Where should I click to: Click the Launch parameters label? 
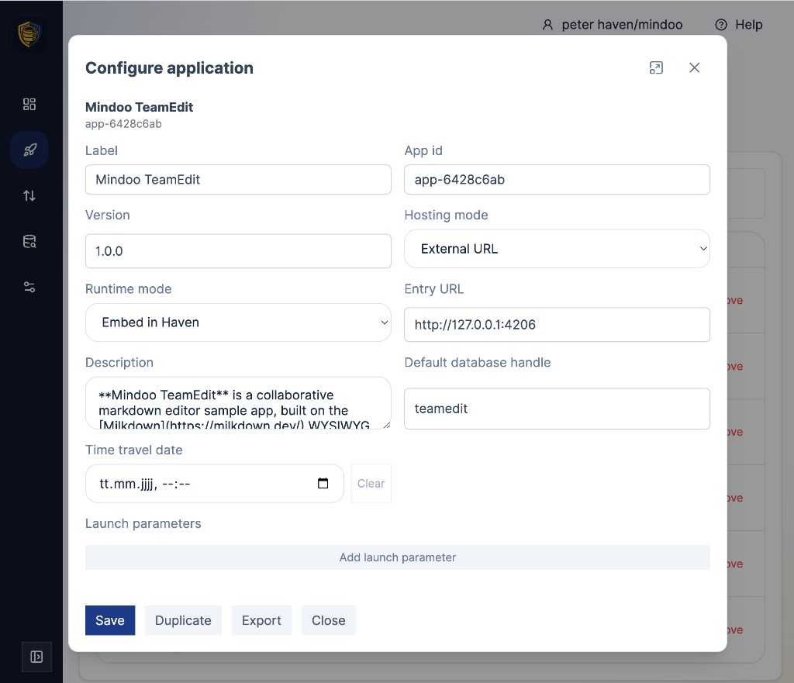[143, 523]
